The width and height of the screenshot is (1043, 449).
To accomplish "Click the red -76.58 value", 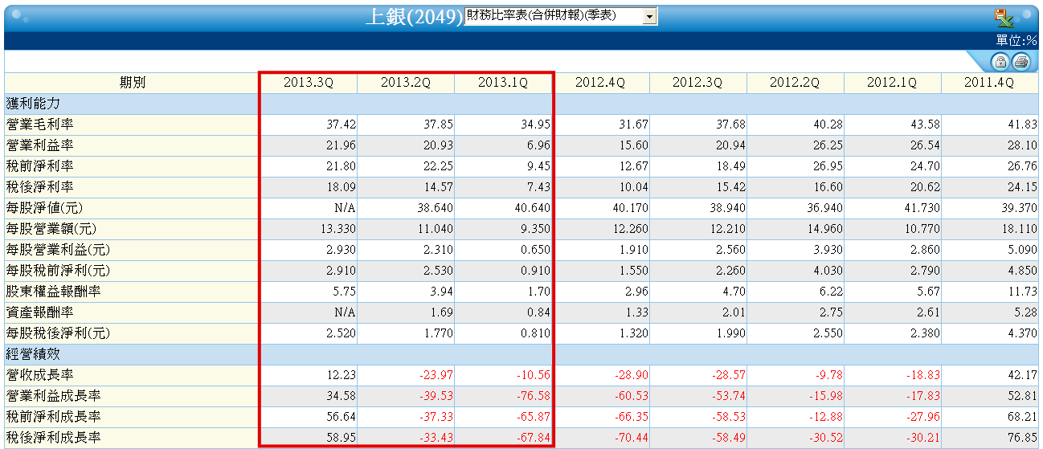I will [x=534, y=396].
